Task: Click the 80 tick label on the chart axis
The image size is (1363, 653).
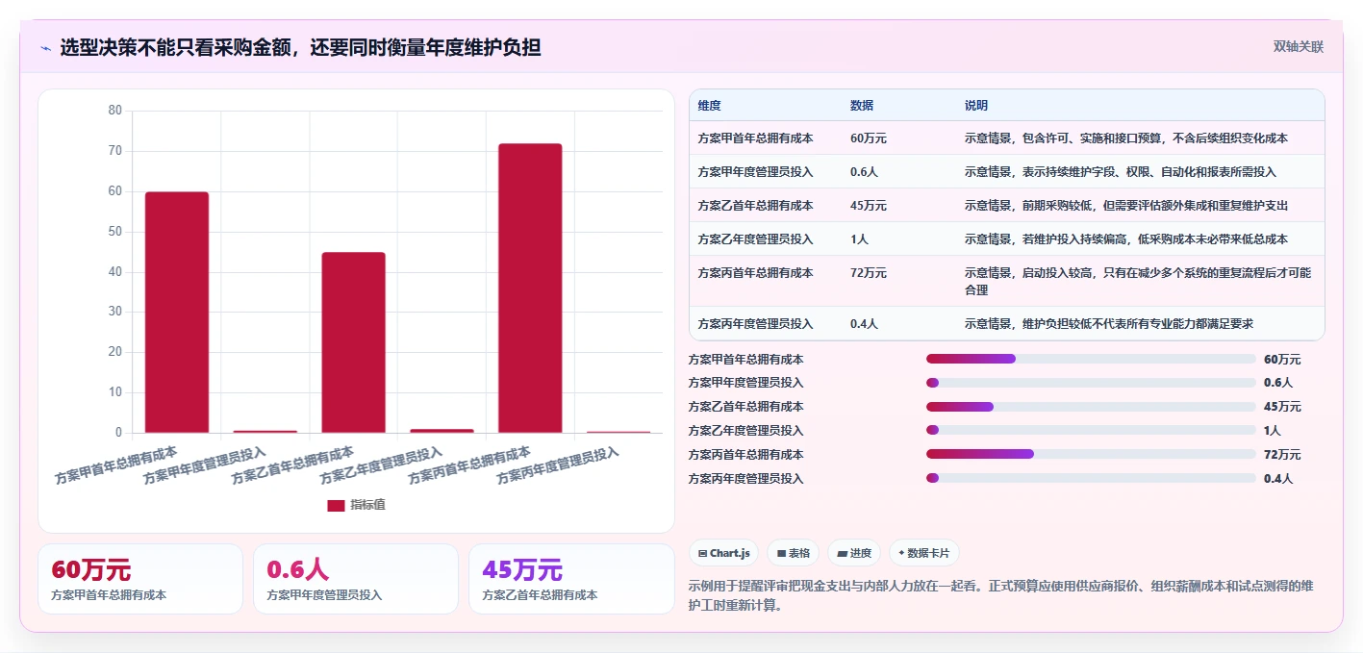Action: [x=115, y=111]
